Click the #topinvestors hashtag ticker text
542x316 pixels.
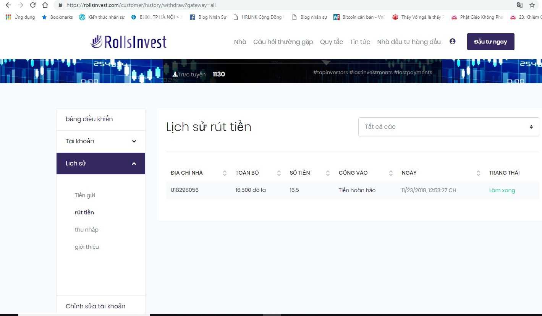pyautogui.click(x=330, y=73)
